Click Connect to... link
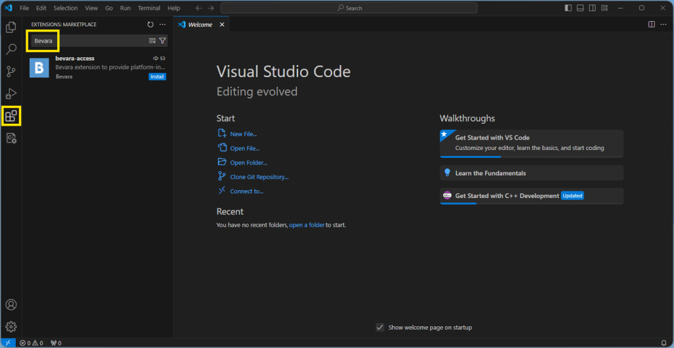Viewport: 674px width, 348px height. point(247,191)
